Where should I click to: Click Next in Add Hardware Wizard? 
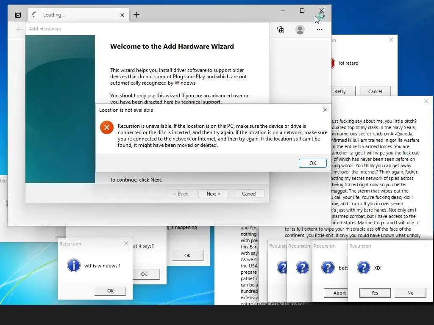tap(214, 194)
